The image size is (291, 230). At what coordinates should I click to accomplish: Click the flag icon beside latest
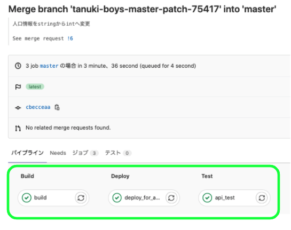point(18,87)
